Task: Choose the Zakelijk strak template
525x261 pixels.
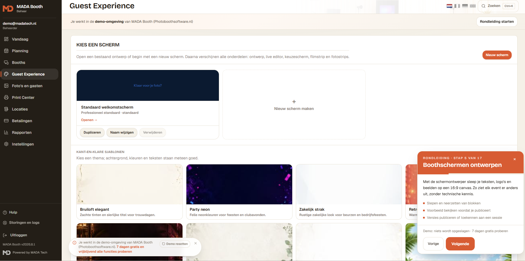Action: [349, 192]
